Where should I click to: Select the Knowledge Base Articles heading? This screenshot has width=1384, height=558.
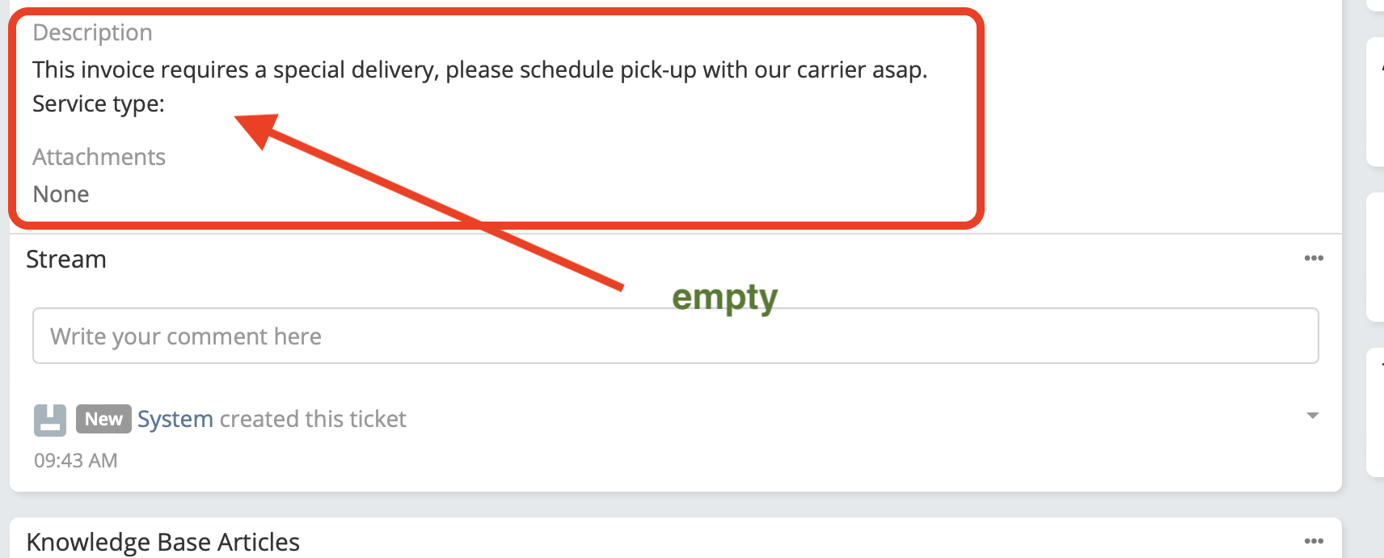coord(163,542)
